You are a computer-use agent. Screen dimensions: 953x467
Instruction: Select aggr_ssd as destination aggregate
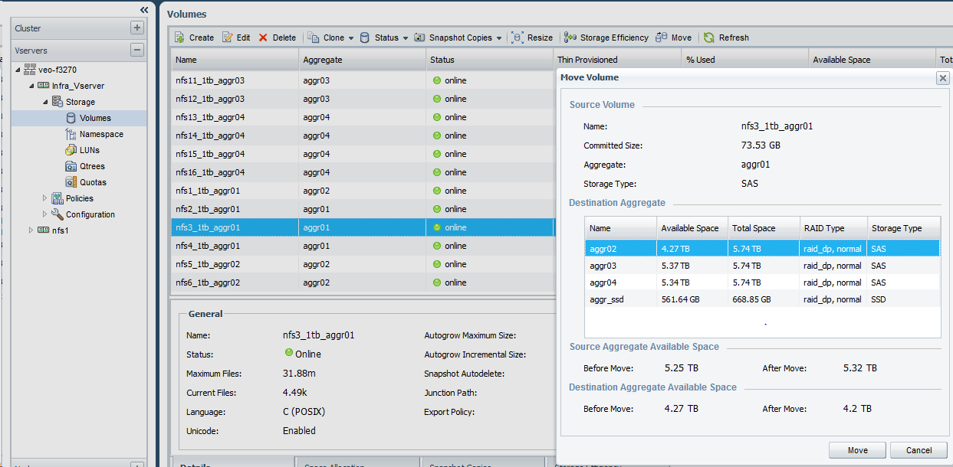click(x=606, y=299)
